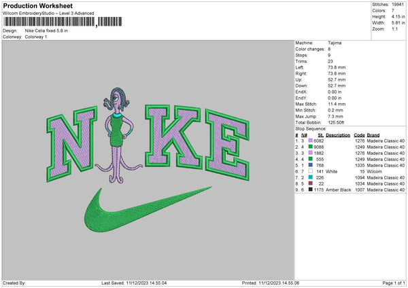Select the 'Right:' measurement label

(x=301, y=73)
